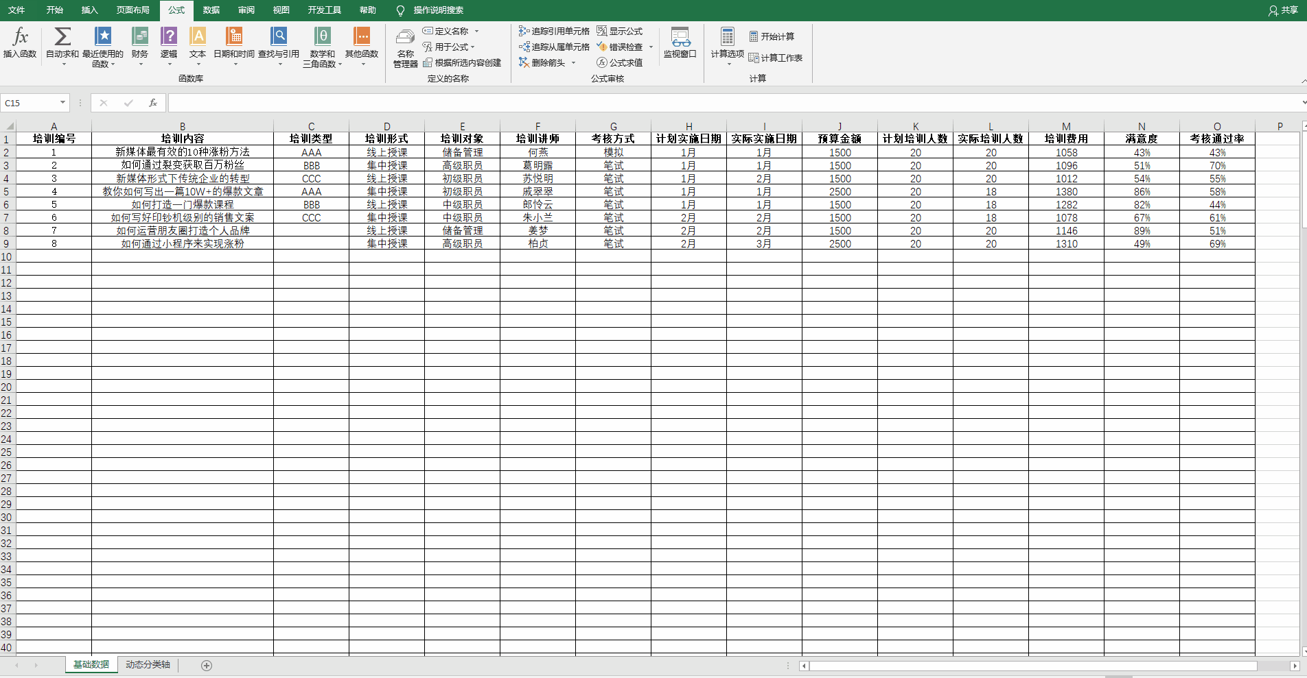Click the 考核通过率 header cell
The height and width of the screenshot is (678, 1307).
1217,138
